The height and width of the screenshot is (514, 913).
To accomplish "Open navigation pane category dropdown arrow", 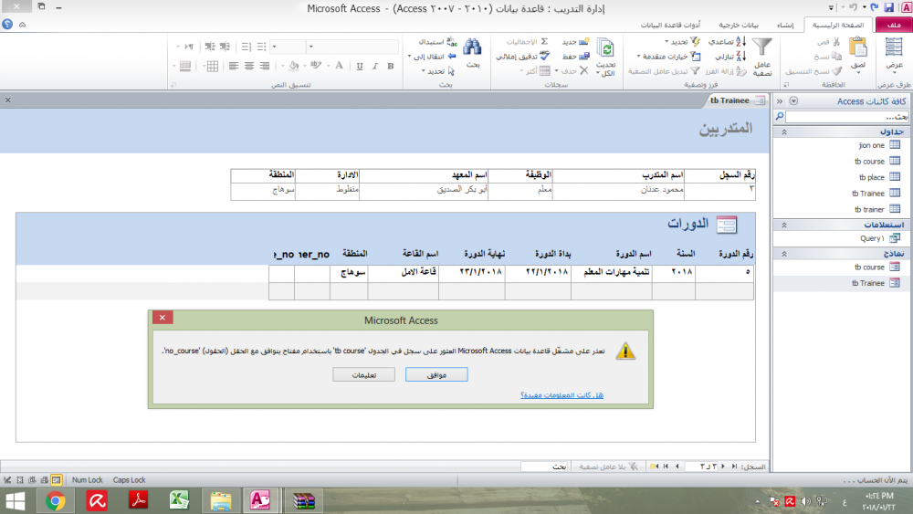I will (793, 101).
